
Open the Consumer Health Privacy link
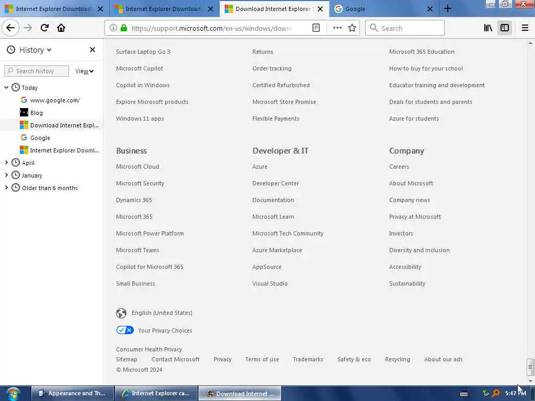149,349
